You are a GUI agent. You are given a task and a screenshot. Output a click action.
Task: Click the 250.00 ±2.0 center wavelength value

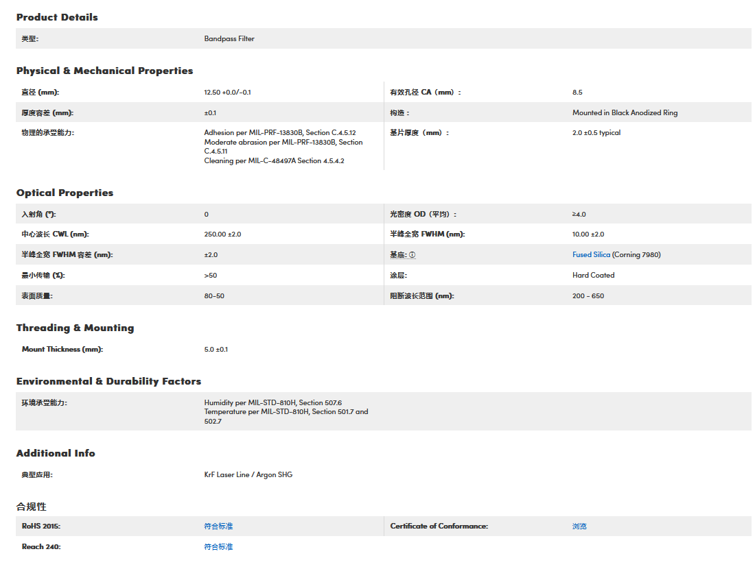[x=222, y=234]
